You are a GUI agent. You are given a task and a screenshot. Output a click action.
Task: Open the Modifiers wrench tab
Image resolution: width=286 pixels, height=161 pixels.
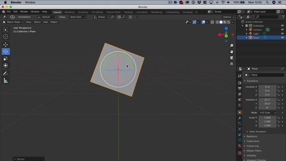240,118
